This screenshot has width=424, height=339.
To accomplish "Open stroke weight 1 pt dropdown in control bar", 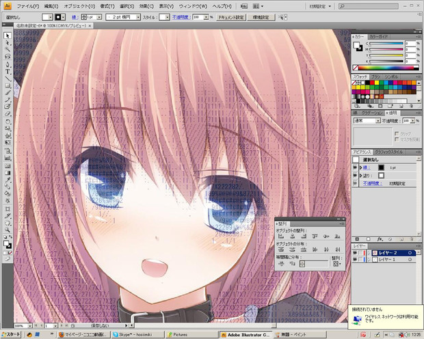I will tap(99, 17).
